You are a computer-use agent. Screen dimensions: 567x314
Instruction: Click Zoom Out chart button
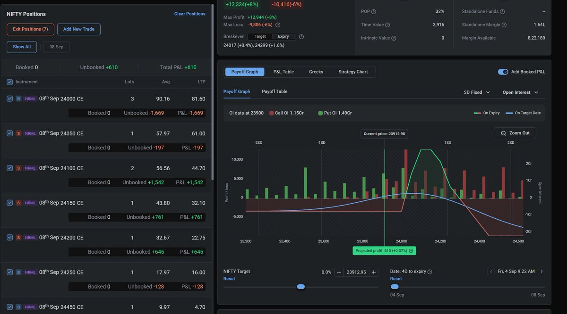[x=515, y=133]
